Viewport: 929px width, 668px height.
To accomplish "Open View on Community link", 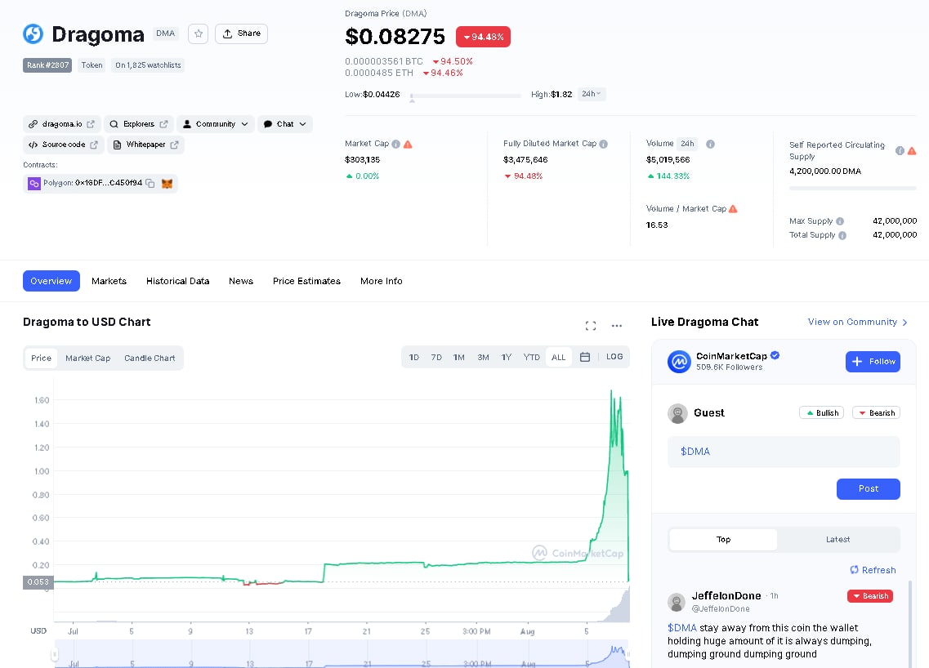I will tap(857, 322).
